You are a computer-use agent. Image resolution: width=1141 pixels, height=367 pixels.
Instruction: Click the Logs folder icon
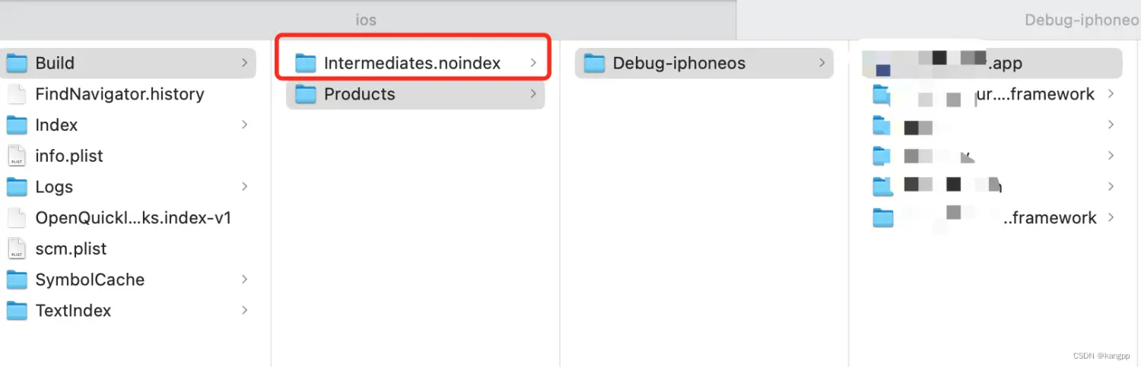point(17,187)
